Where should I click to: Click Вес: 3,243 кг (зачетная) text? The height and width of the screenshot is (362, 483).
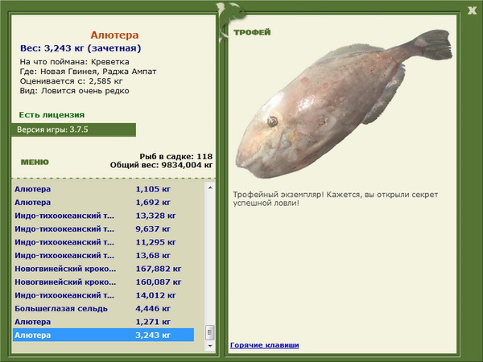pos(80,48)
